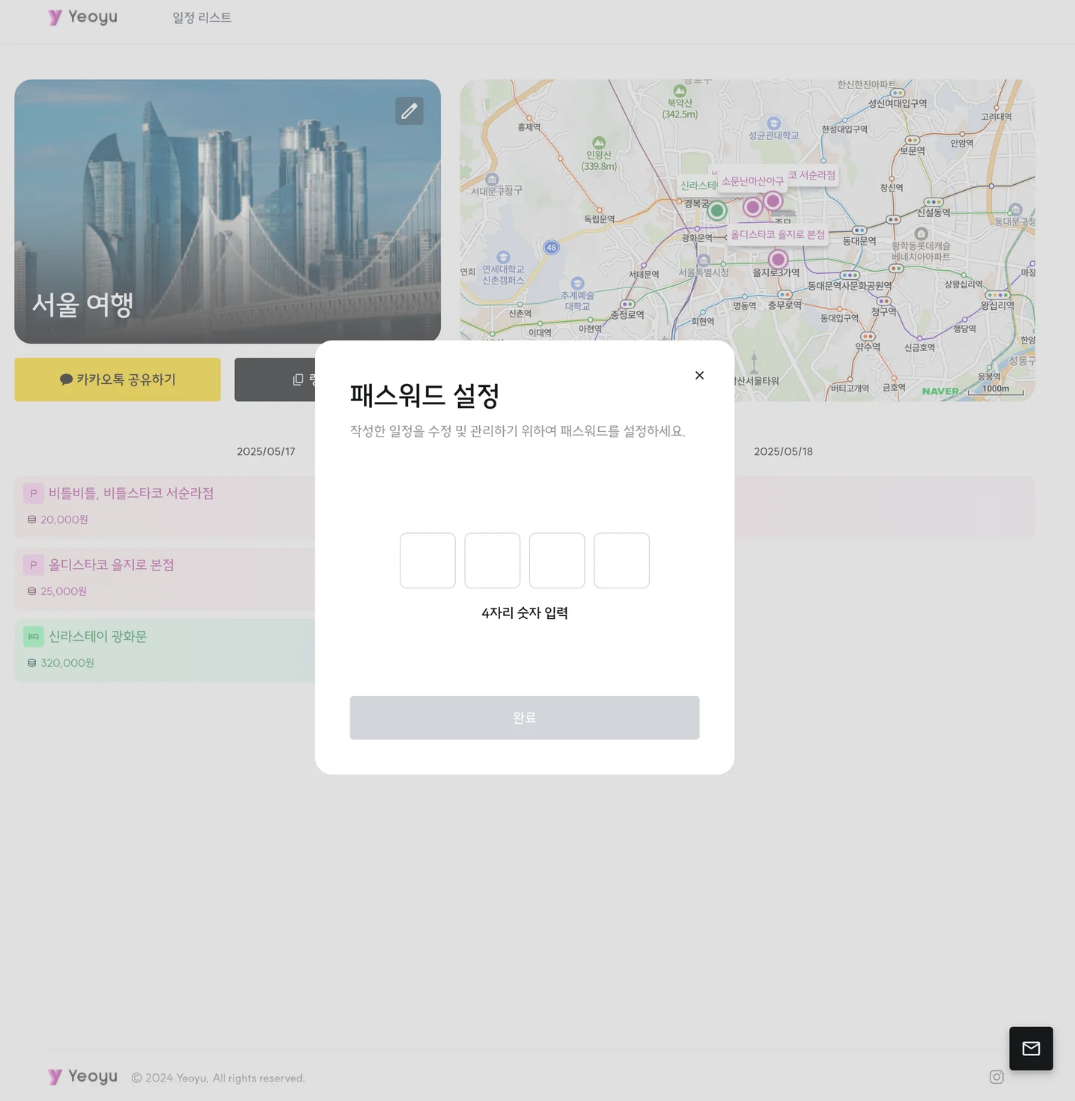Screen dimensions: 1075x1101
Task: Click the purple marker near 을지로3가역
Action: click(779, 259)
